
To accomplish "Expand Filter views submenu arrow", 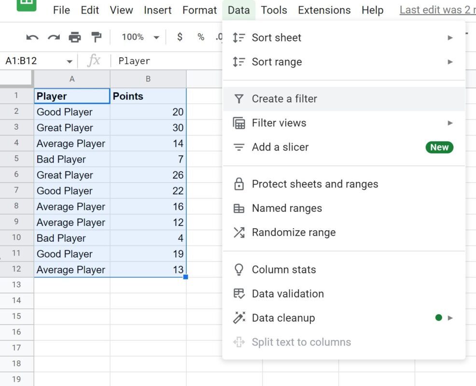I will coord(450,123).
